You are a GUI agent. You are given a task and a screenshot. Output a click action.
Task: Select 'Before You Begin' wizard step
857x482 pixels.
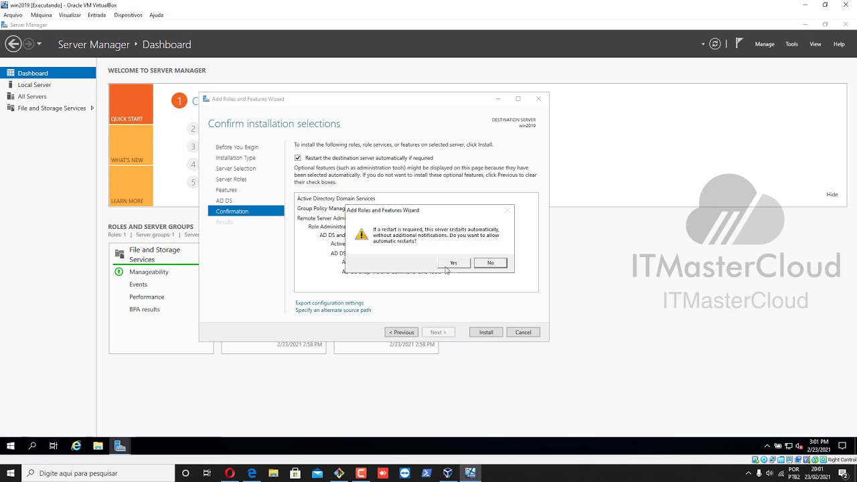pos(237,147)
